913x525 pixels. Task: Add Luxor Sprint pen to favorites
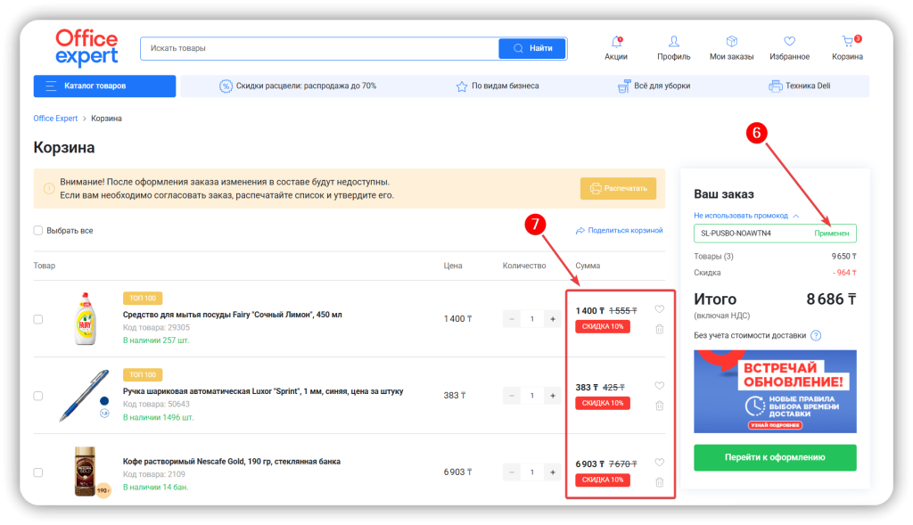(x=659, y=385)
